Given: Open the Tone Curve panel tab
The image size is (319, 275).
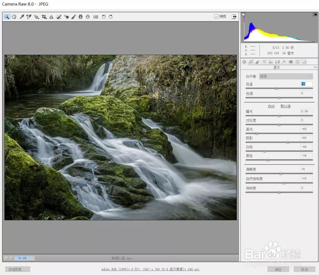Looking at the screenshot, I should click(x=251, y=62).
